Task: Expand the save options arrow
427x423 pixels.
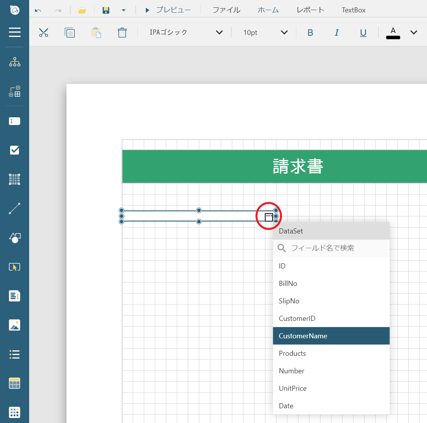Action: pos(124,10)
